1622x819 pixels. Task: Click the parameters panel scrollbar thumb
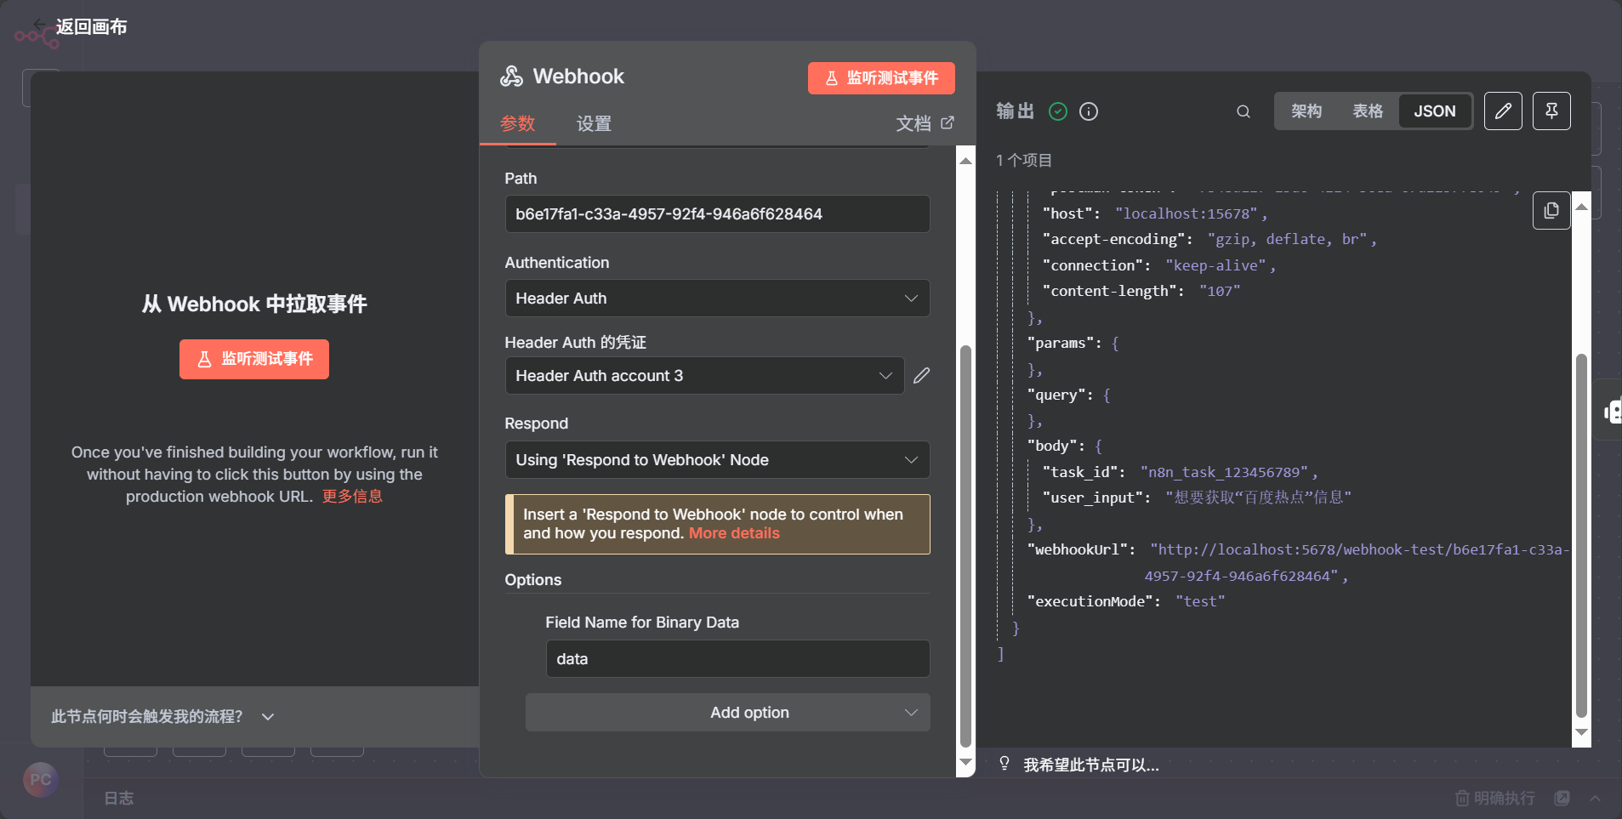[x=965, y=546]
